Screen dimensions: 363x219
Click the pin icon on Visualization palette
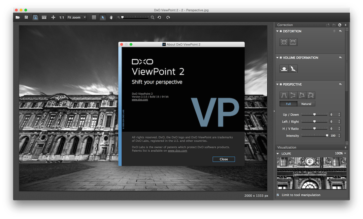346,147
